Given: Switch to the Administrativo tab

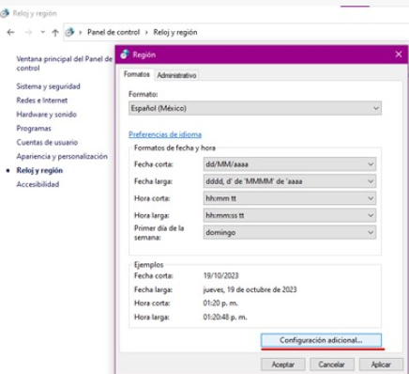Looking at the screenshot, I should click(x=176, y=75).
